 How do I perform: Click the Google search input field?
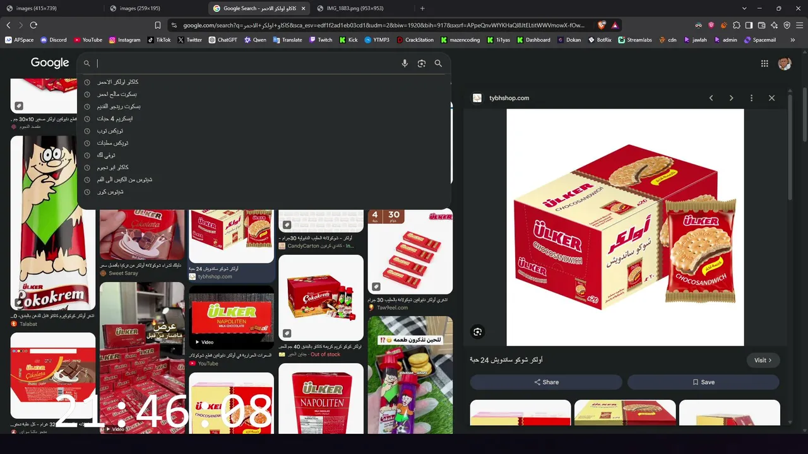pyautogui.click(x=246, y=63)
